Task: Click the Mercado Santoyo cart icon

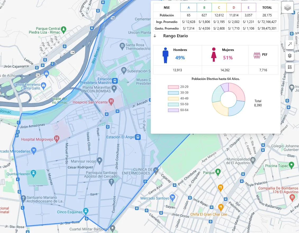Action: tap(172, 198)
